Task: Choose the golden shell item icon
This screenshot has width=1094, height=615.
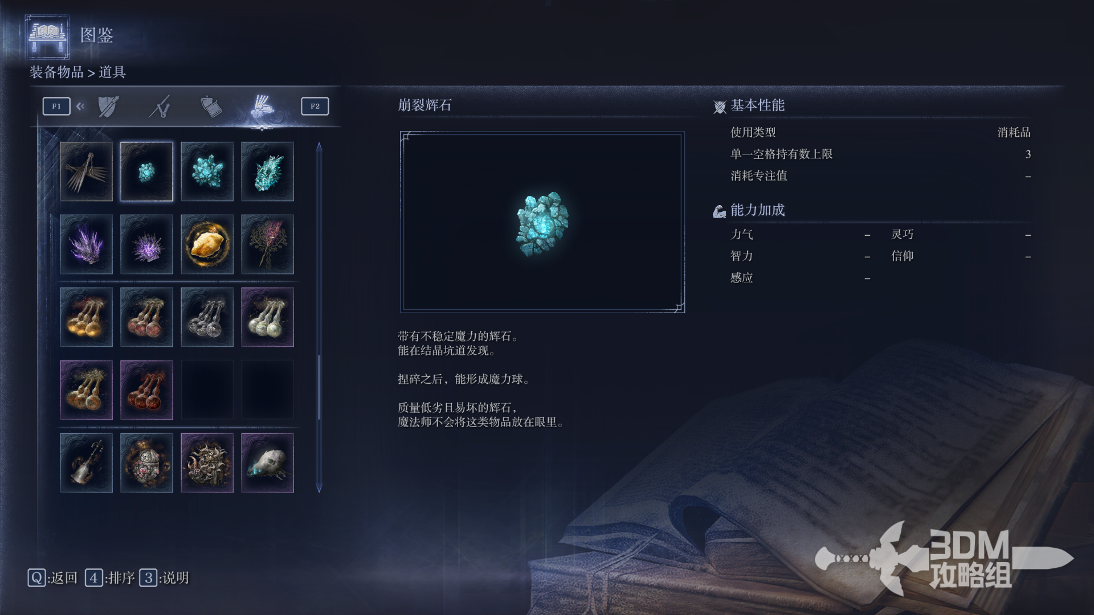Action: [x=207, y=244]
